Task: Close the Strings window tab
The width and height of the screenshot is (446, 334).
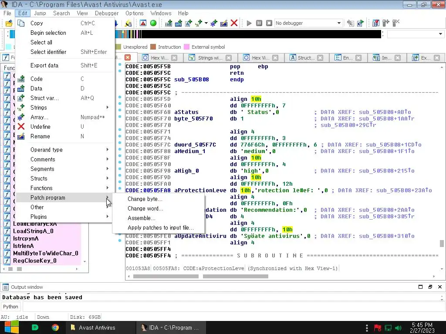Action: (228, 58)
